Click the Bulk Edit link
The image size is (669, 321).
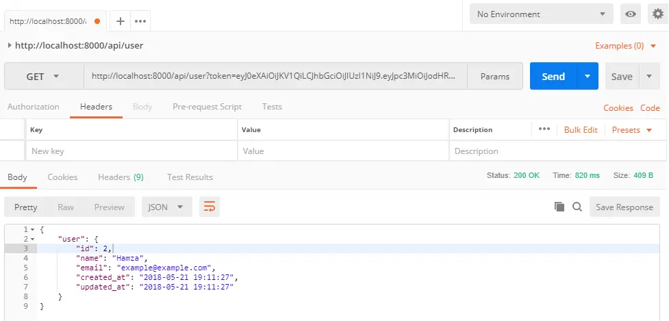581,129
